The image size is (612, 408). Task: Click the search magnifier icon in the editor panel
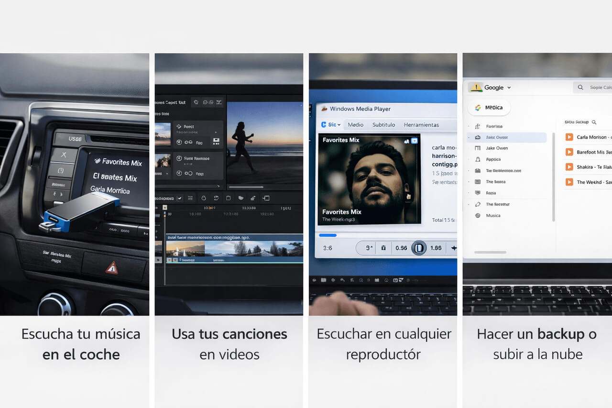tap(196, 102)
